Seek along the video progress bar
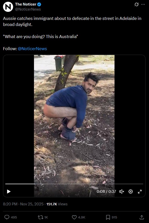This screenshot has height=223, width=149. (x=74, y=184)
